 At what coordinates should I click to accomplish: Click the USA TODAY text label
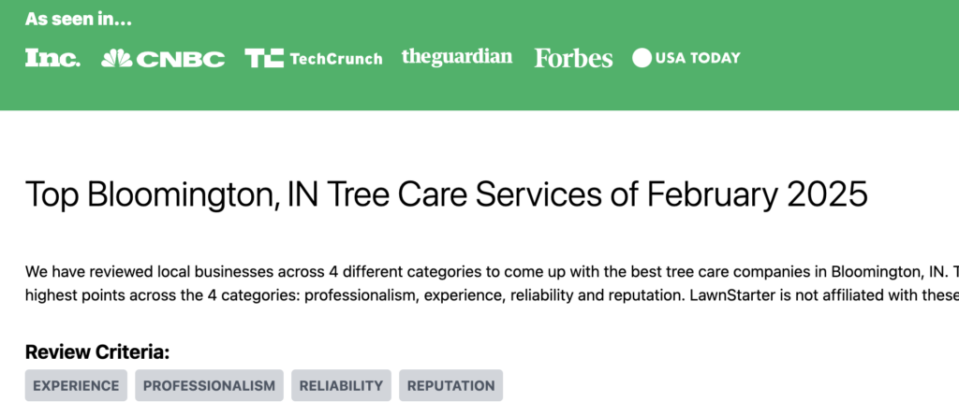pos(698,58)
